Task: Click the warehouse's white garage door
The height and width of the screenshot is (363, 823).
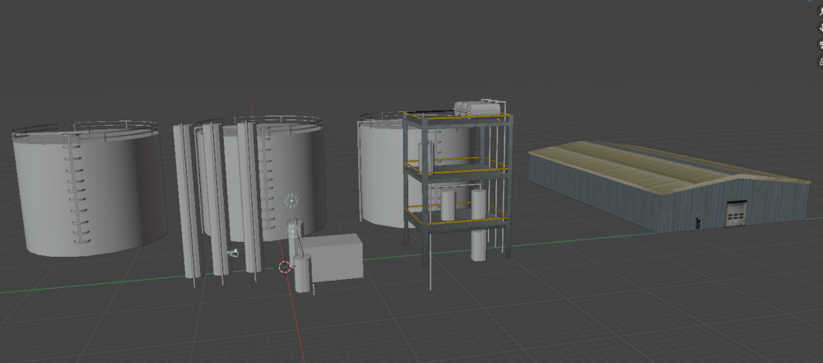Action: click(734, 213)
